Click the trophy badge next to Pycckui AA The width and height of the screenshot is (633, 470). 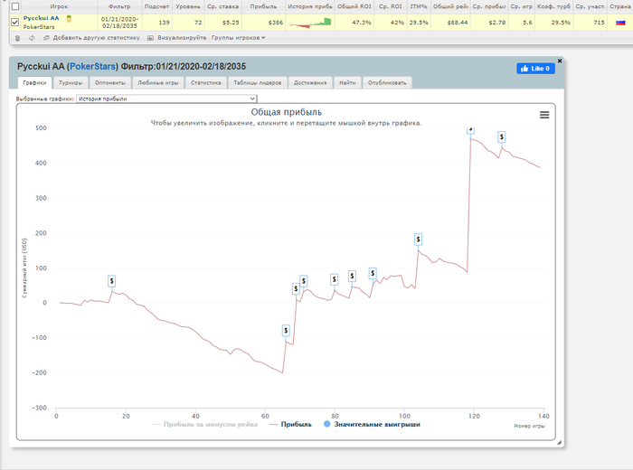(69, 19)
